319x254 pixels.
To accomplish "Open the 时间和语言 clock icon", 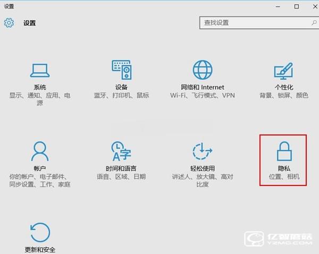I will 121,151.
